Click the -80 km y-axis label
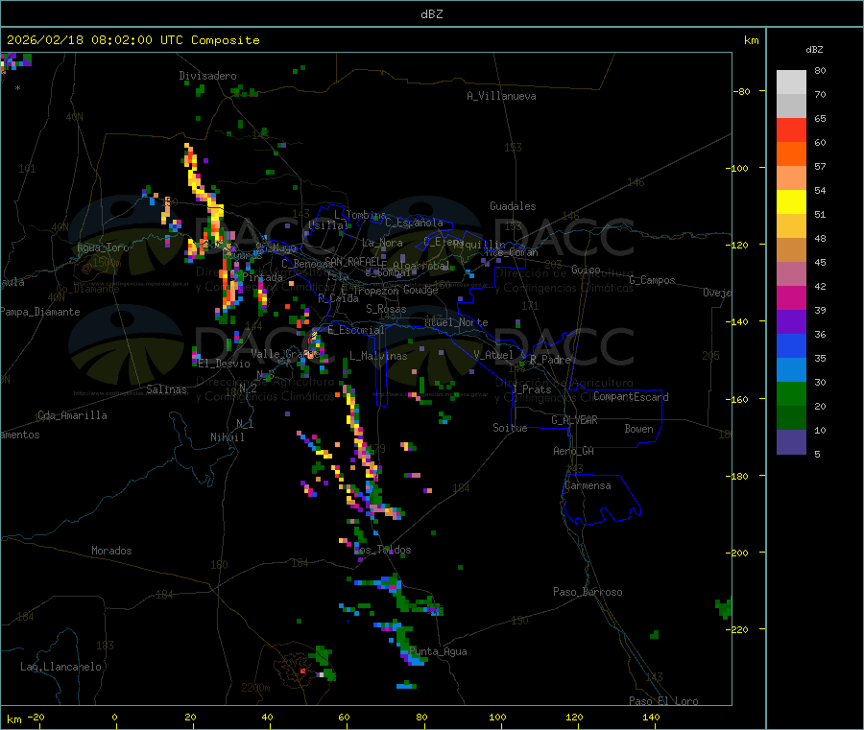864x730 pixels. point(741,91)
